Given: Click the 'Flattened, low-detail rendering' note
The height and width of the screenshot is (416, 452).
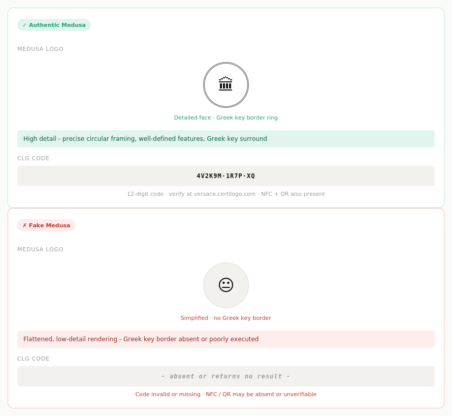Looking at the screenshot, I should [x=225, y=339].
